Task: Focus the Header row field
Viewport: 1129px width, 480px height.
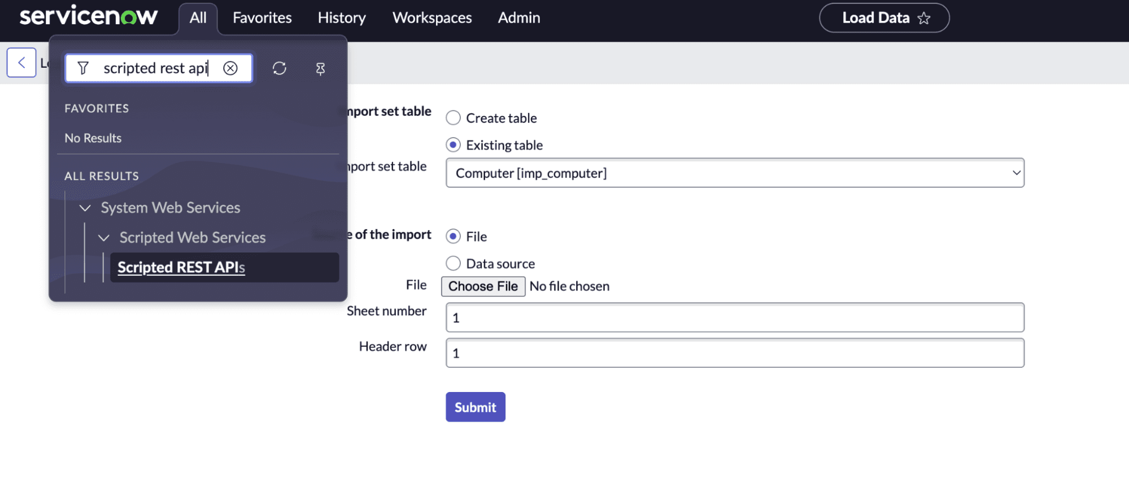Action: click(x=735, y=353)
